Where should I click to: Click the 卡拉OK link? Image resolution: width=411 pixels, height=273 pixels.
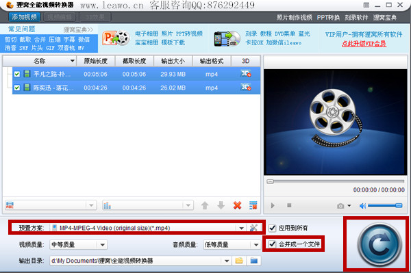(254, 42)
